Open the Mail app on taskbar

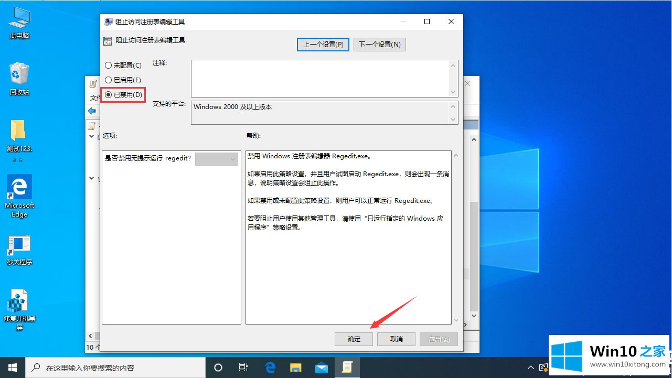point(322,368)
